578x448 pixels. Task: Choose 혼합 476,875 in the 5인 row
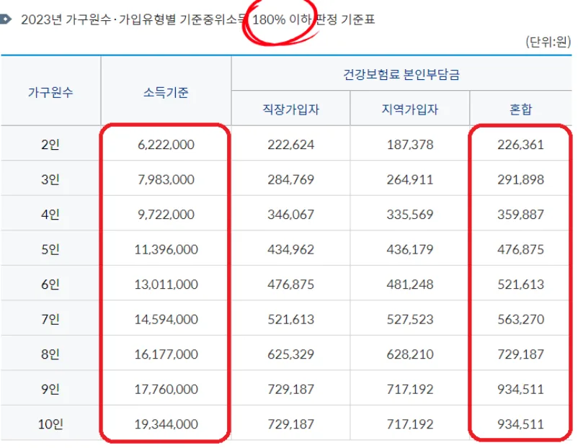520,249
